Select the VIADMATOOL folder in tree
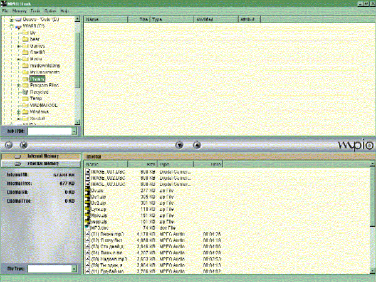376x282 pixels. [44, 105]
